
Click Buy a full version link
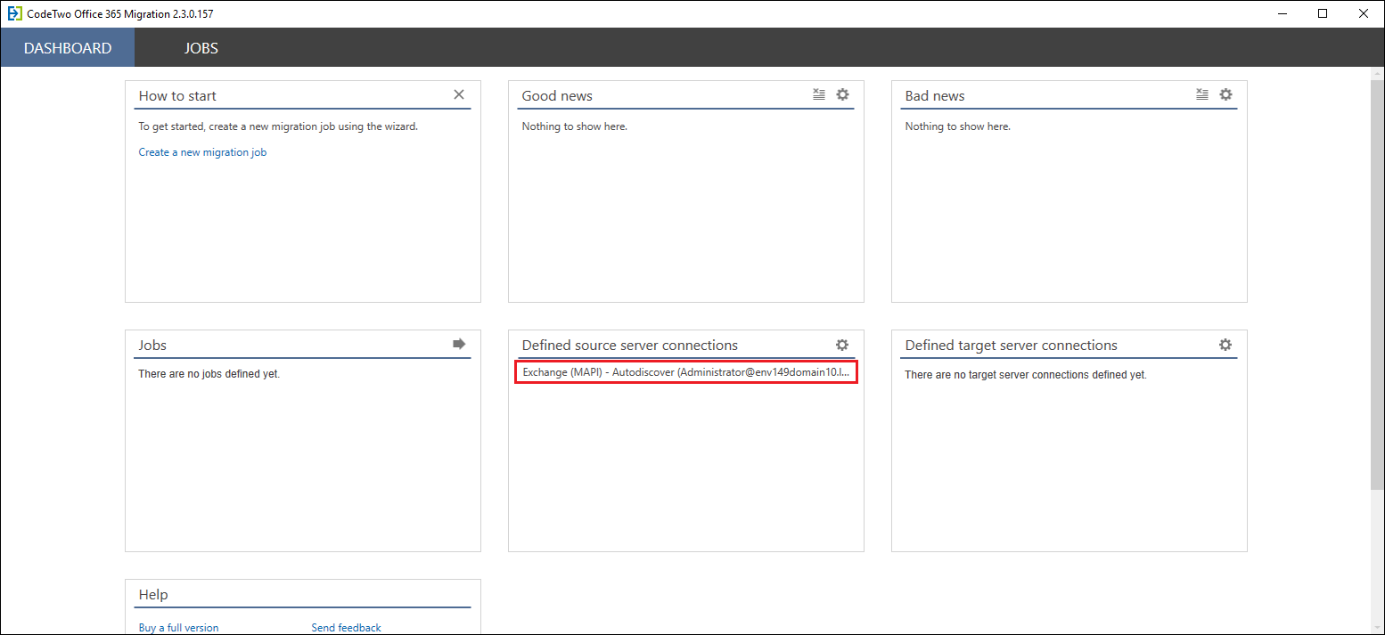tap(178, 628)
